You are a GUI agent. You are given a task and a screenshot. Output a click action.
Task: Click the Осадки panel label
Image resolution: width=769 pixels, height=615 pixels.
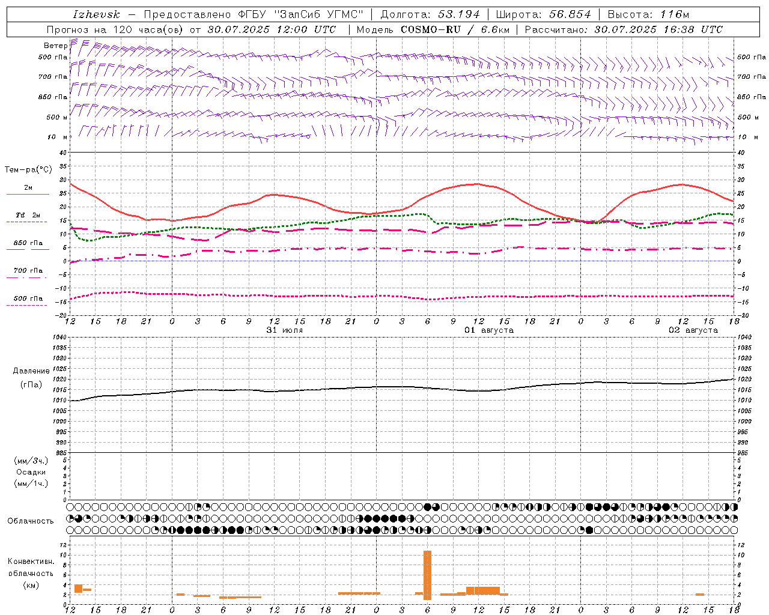pyautogui.click(x=31, y=472)
